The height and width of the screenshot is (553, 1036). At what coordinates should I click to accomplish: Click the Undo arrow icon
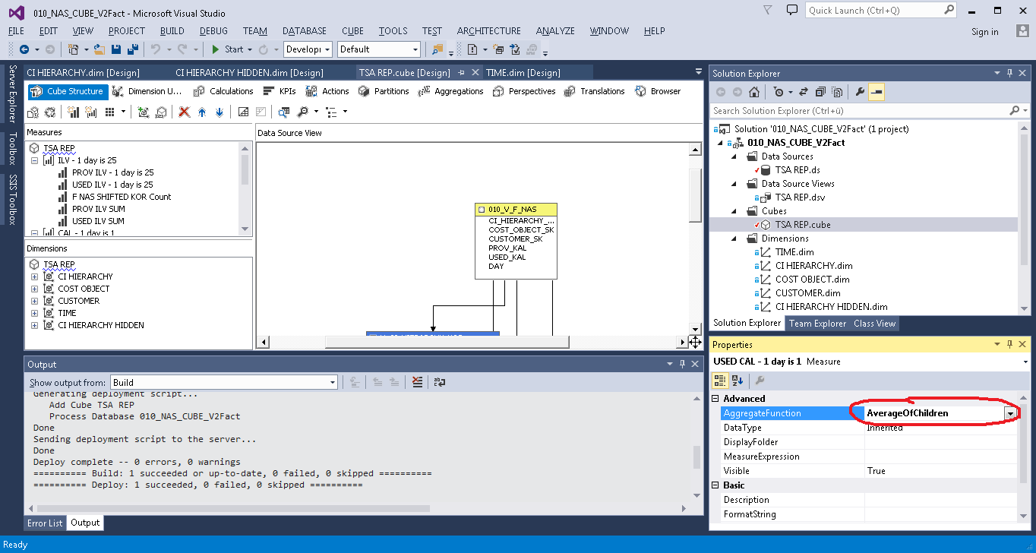(x=156, y=49)
